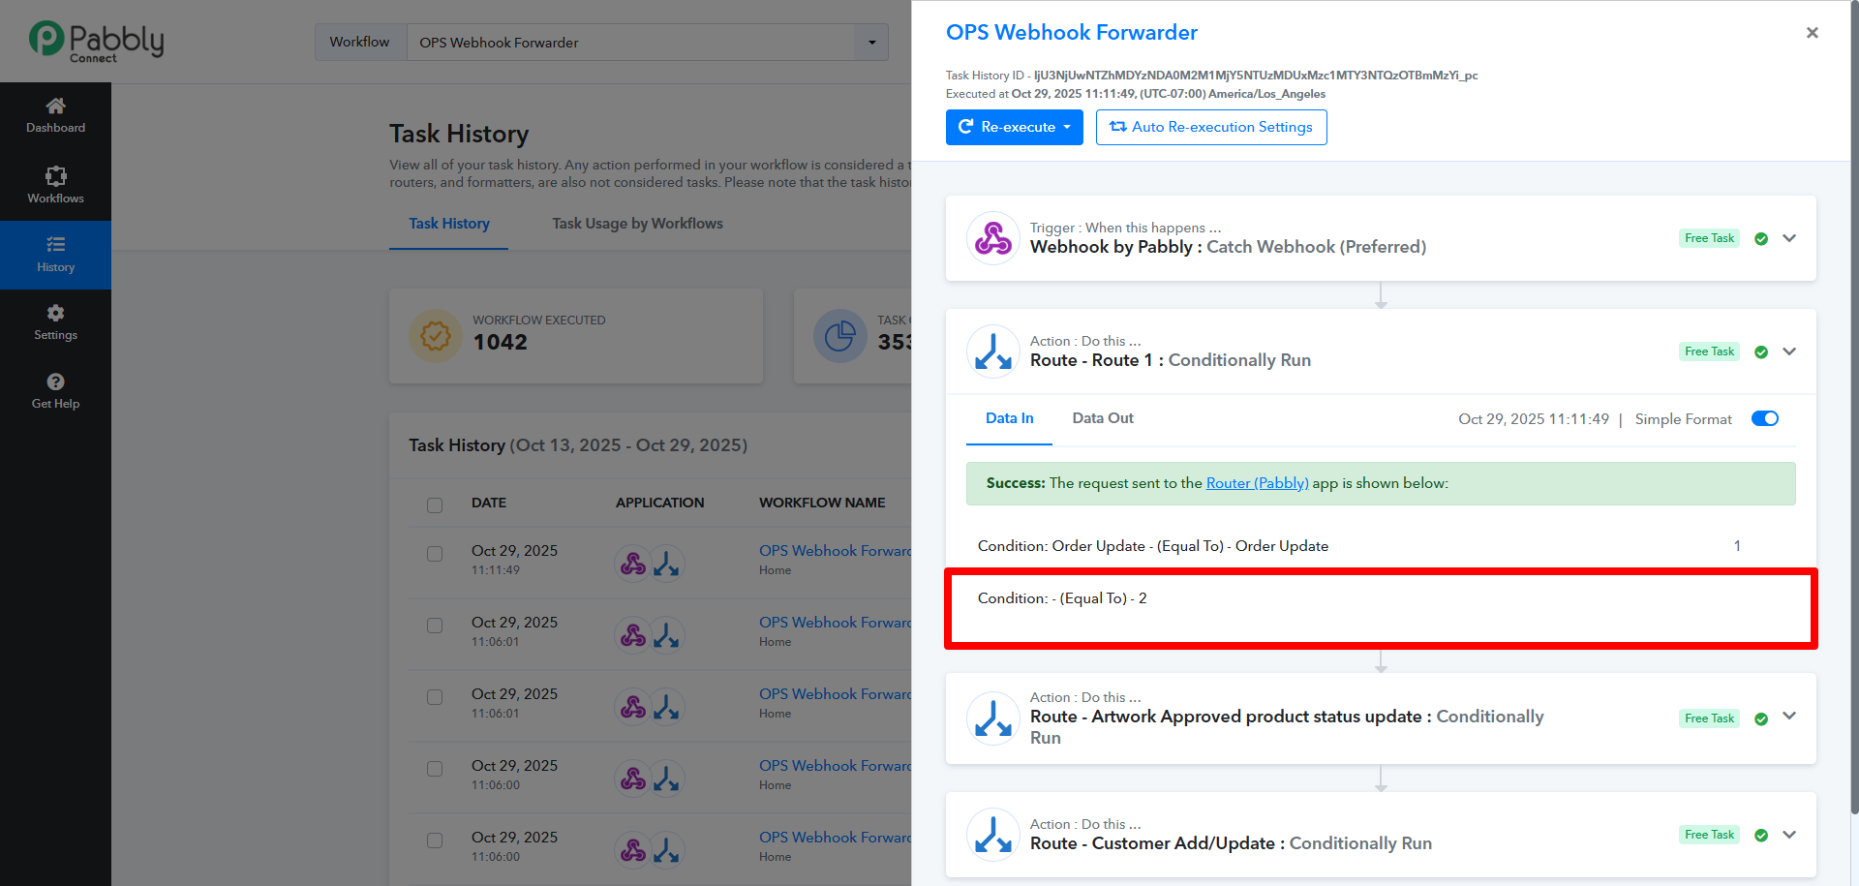
Task: Click the Artwork Approved route icon
Action: [993, 718]
